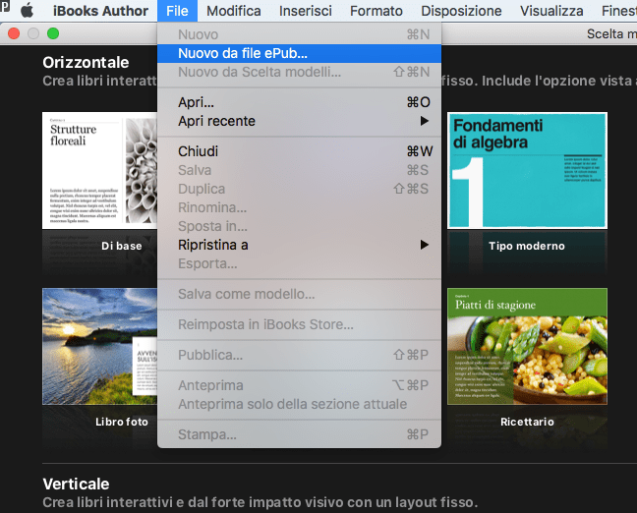Open the Visualizza menu

[x=551, y=11]
